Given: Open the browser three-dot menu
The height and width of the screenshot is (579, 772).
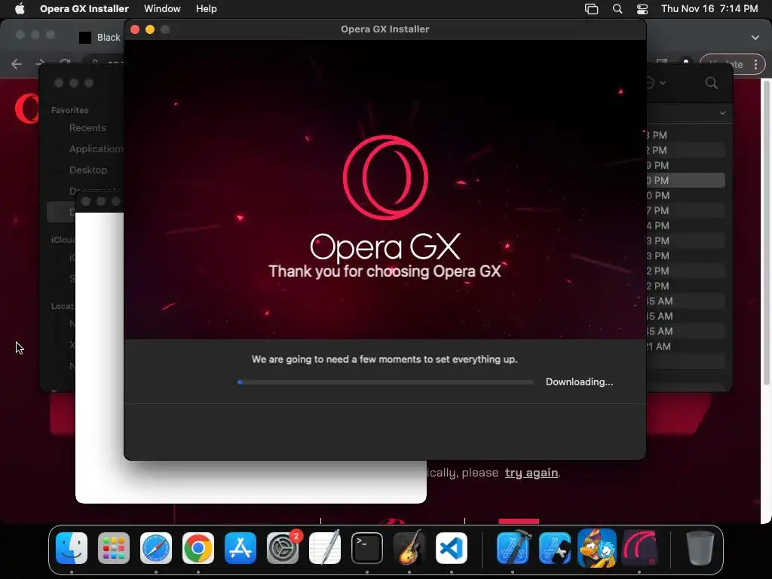Looking at the screenshot, I should pyautogui.click(x=755, y=64).
